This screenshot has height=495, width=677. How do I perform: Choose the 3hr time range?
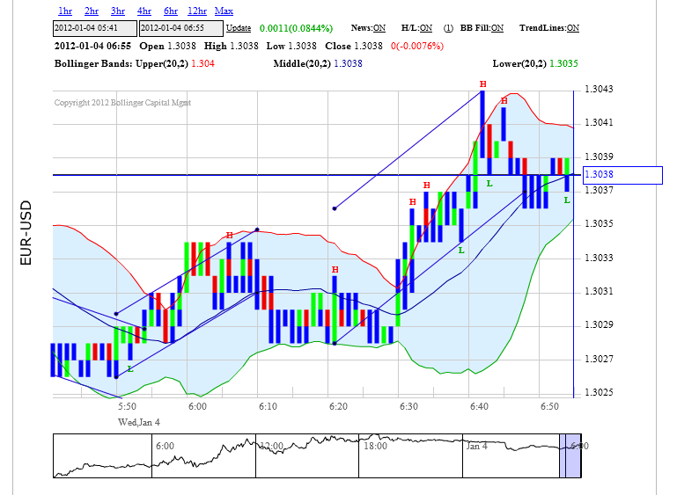tap(118, 11)
